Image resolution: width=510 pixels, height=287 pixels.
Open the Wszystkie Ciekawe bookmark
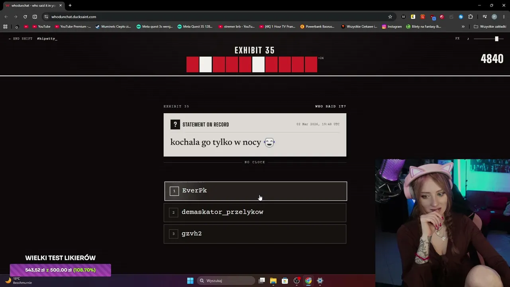click(x=359, y=27)
